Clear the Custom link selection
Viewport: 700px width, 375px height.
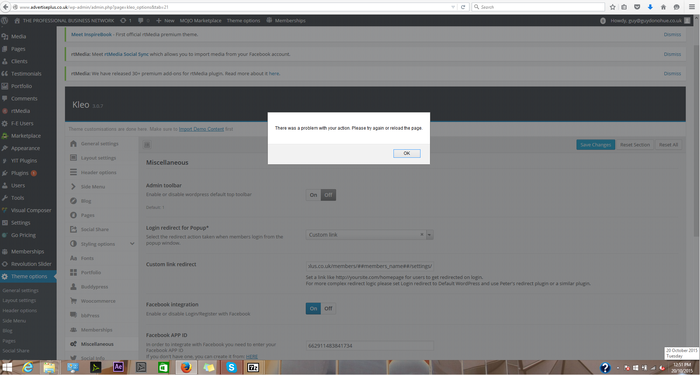422,234
